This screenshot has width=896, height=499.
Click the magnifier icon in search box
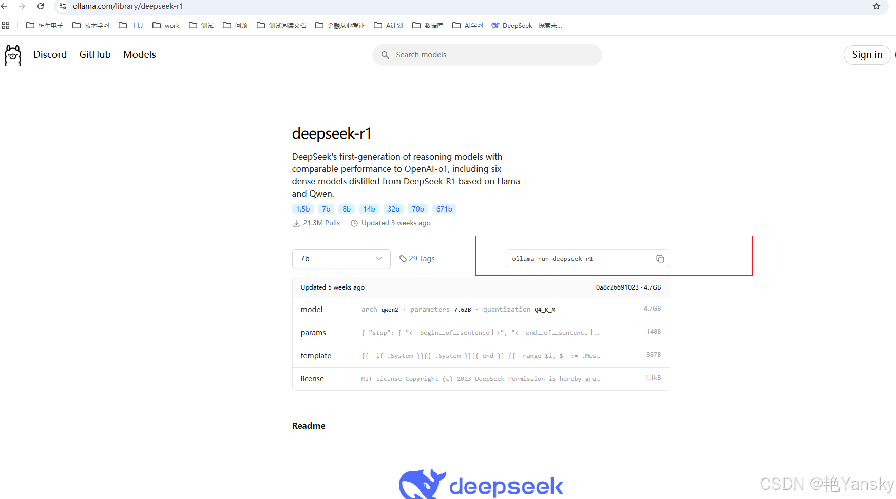pos(385,55)
